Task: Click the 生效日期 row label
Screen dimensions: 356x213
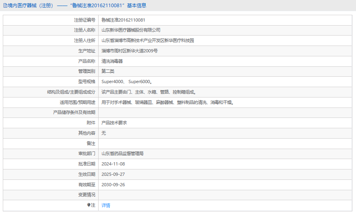Action: click(x=87, y=174)
